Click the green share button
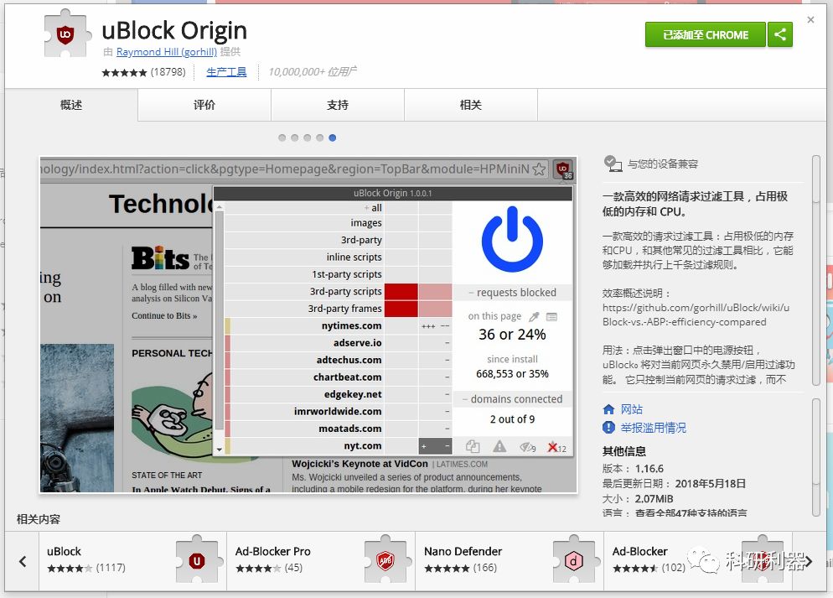This screenshot has height=598, width=833. pos(780,34)
